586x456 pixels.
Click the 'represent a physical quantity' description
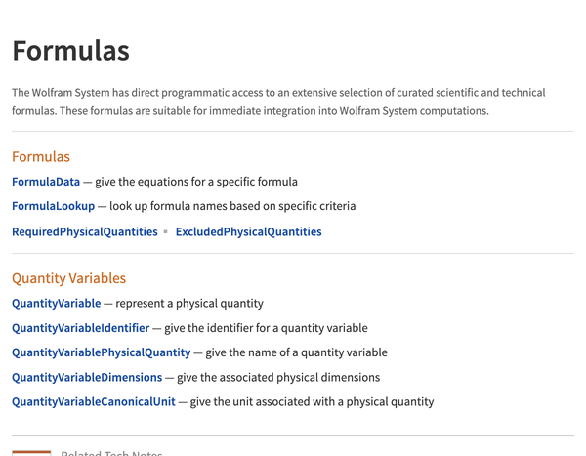pos(189,303)
